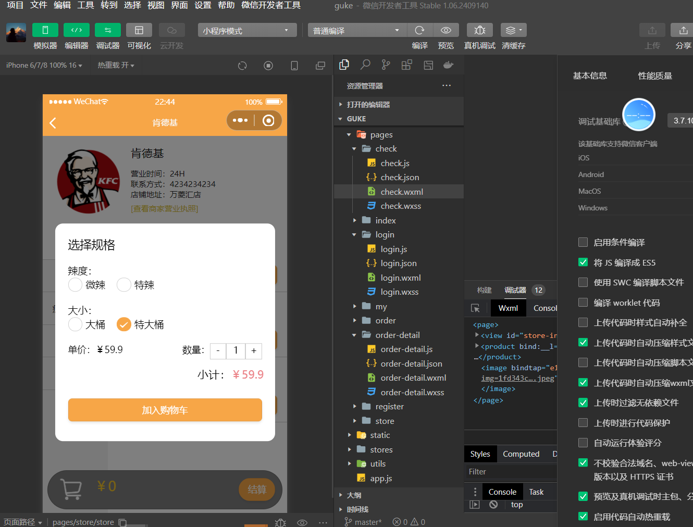Open the 微信开发者工具 menu
Image resolution: width=693 pixels, height=527 pixels.
pyautogui.click(x=271, y=5)
